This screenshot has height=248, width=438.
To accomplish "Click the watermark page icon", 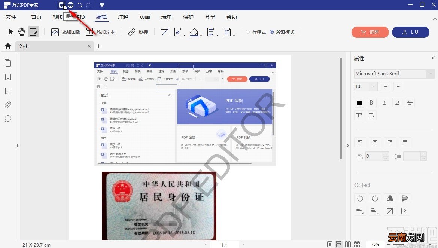I will 178,32.
